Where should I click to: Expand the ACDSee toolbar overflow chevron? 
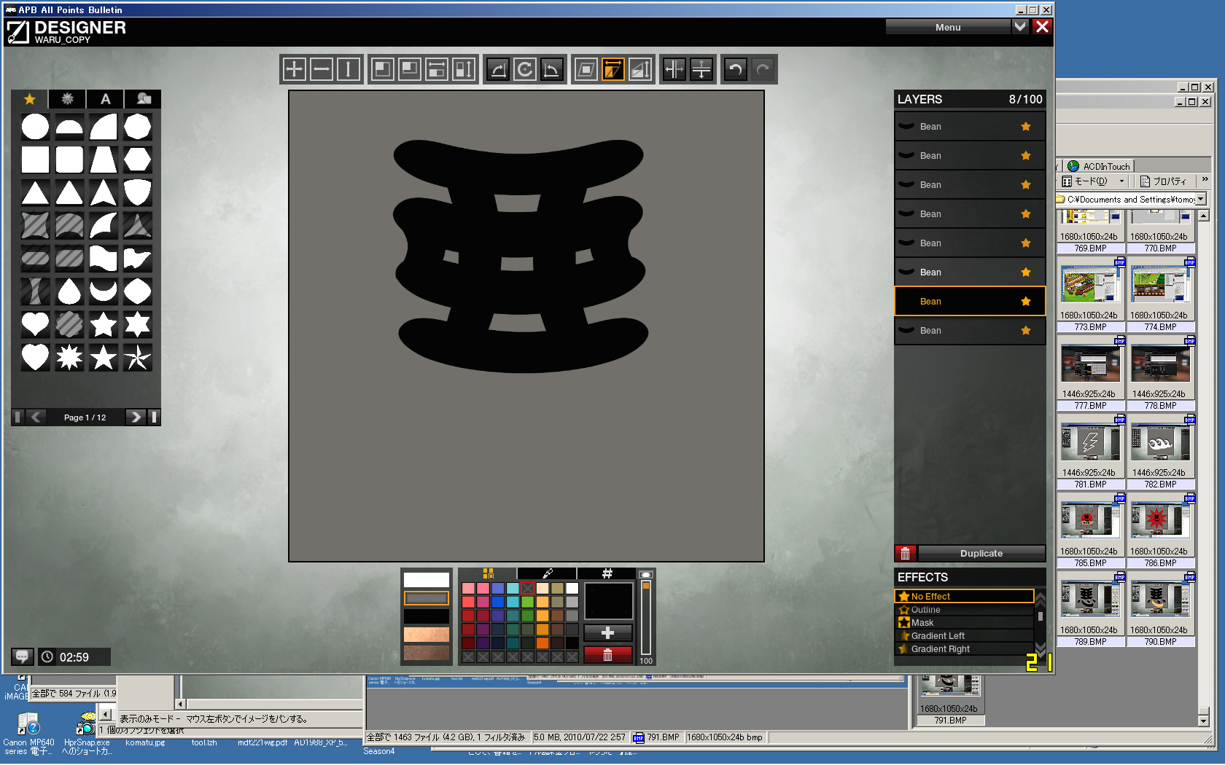coord(1205,180)
